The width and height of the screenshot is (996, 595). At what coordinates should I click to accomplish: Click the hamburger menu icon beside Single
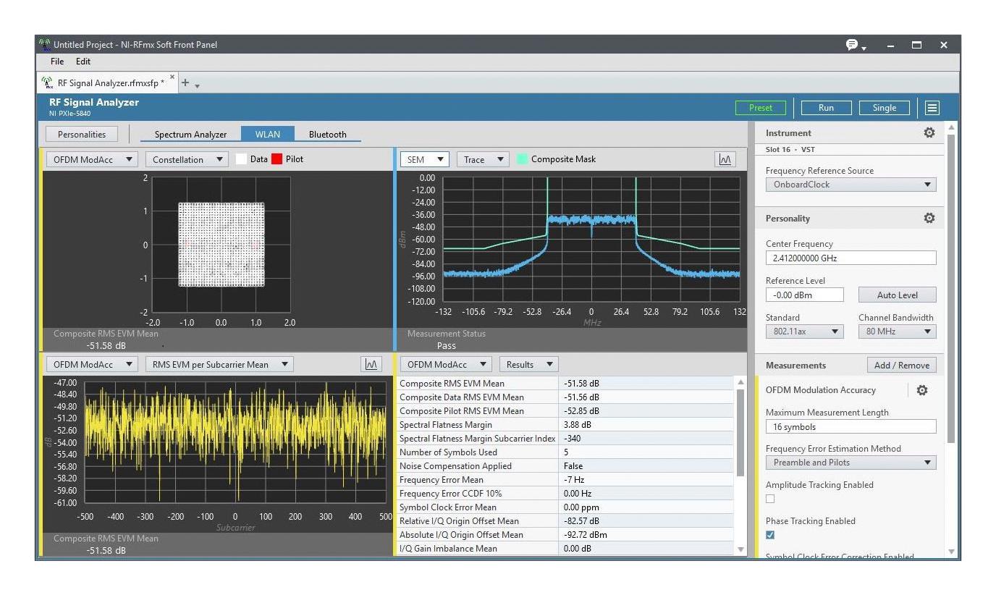[x=932, y=108]
